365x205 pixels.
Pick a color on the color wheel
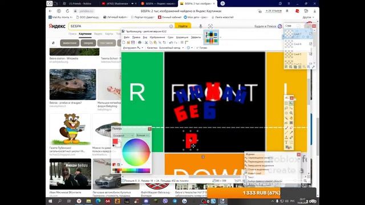[x=136, y=152]
